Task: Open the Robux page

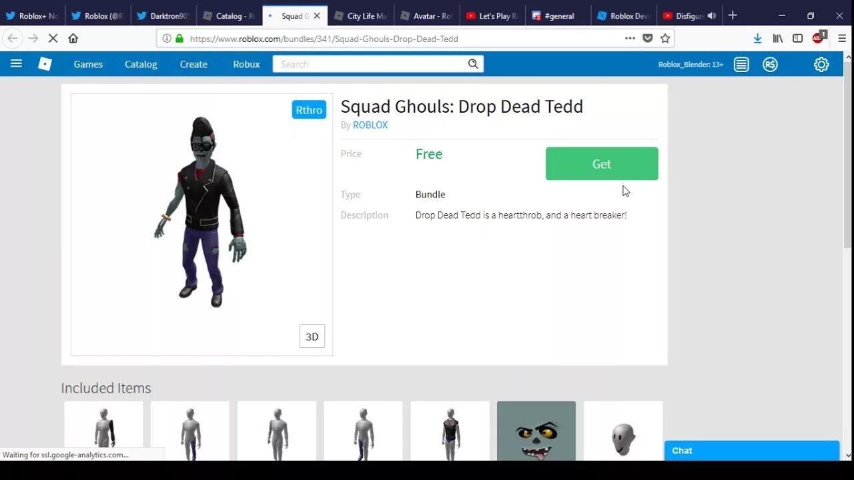Action: (x=246, y=64)
